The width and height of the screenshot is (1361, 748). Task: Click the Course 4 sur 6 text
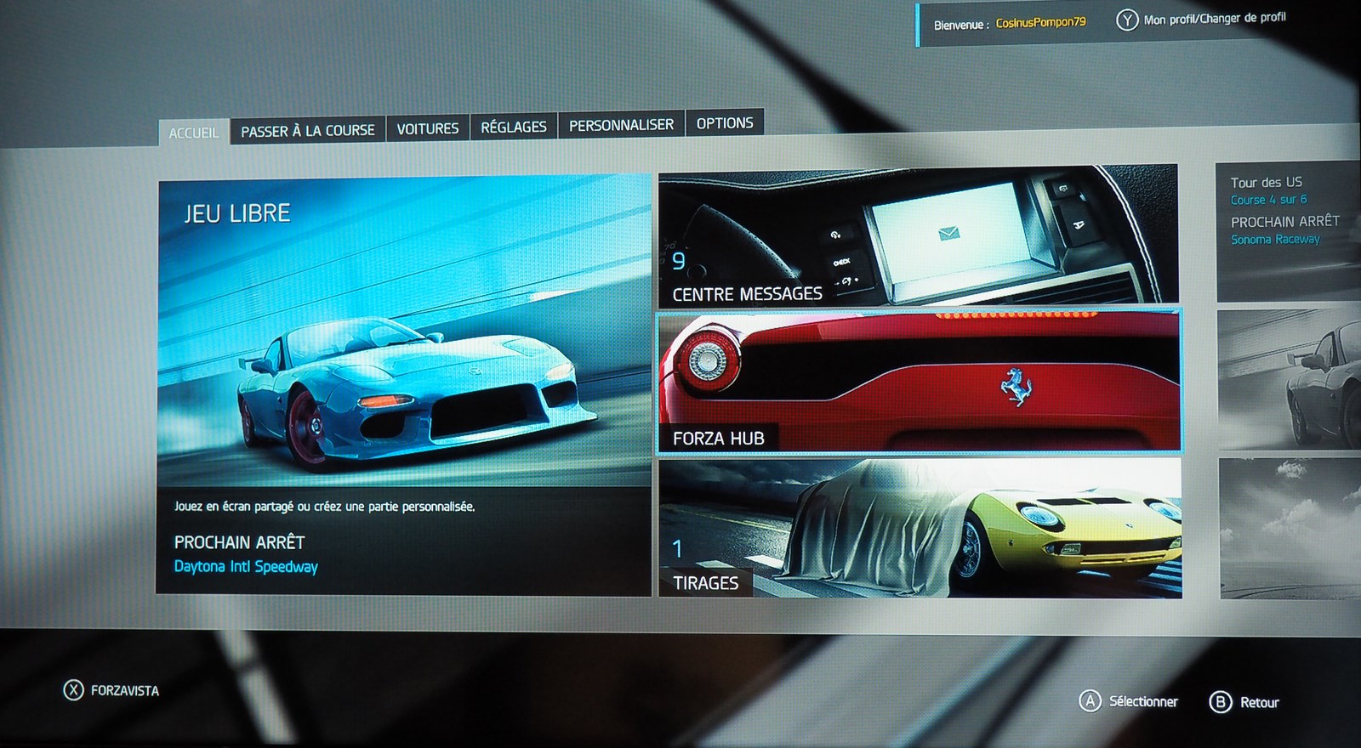coord(1268,200)
